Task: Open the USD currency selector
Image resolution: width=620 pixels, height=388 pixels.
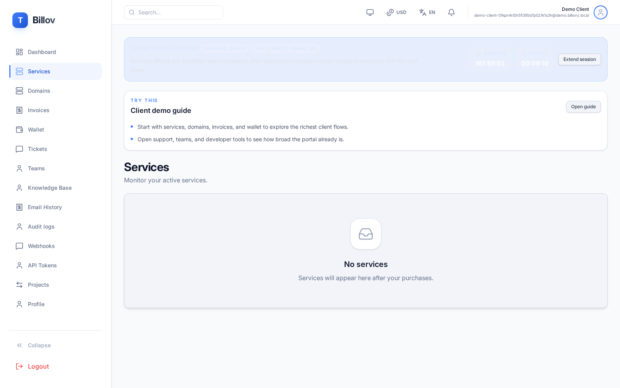Action: point(396,12)
